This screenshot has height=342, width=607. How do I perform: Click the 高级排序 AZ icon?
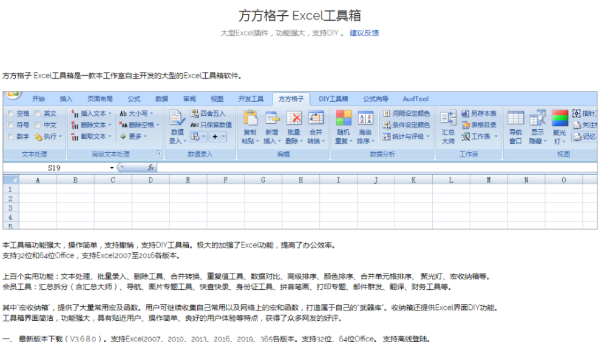[365, 118]
